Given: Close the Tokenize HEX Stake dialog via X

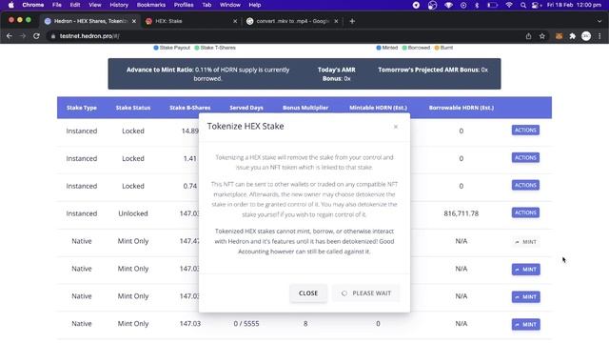Looking at the screenshot, I should pyautogui.click(x=396, y=127).
